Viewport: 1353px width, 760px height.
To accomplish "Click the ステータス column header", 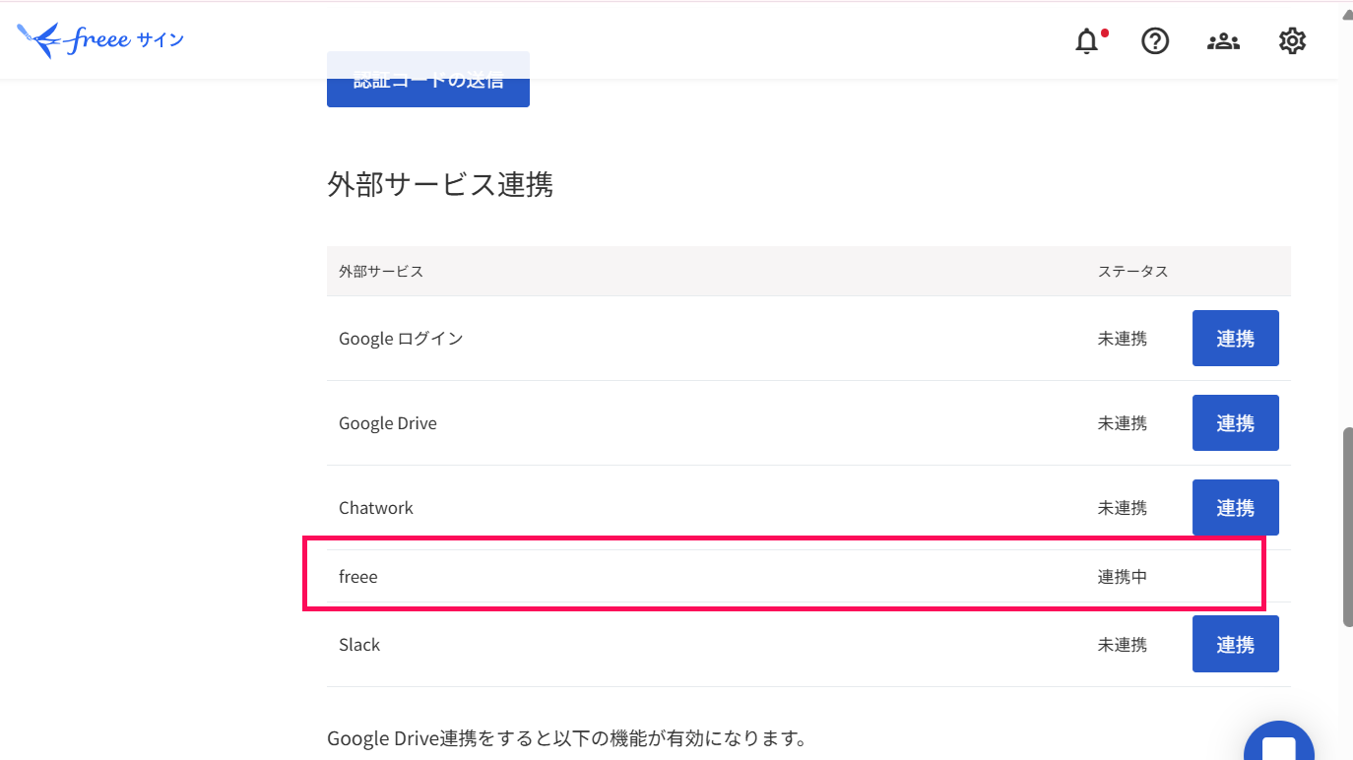I will click(x=1133, y=271).
